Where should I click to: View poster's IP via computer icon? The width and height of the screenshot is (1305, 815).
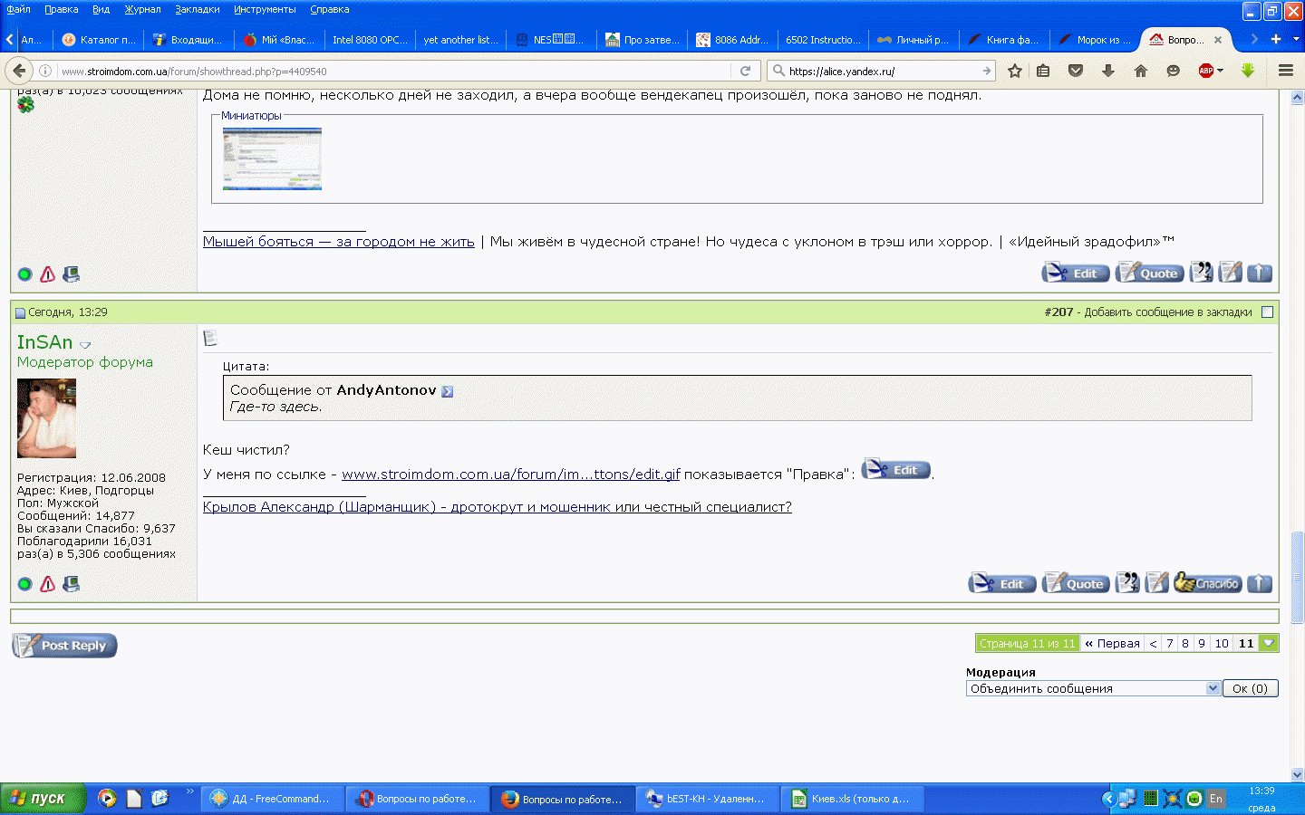click(70, 584)
